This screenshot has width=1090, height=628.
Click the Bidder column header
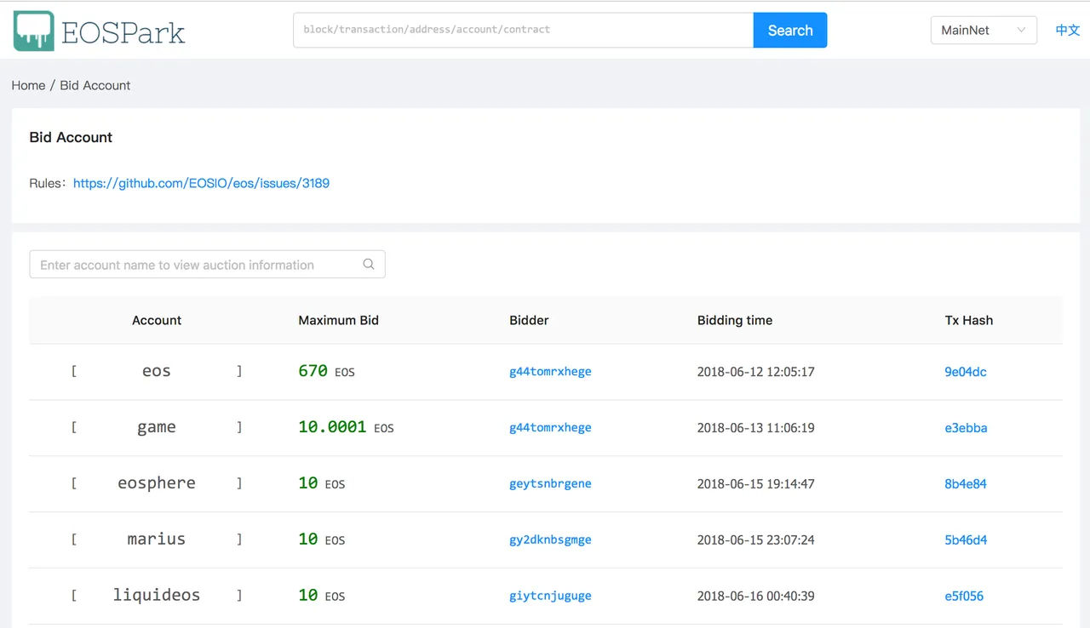[x=529, y=321]
